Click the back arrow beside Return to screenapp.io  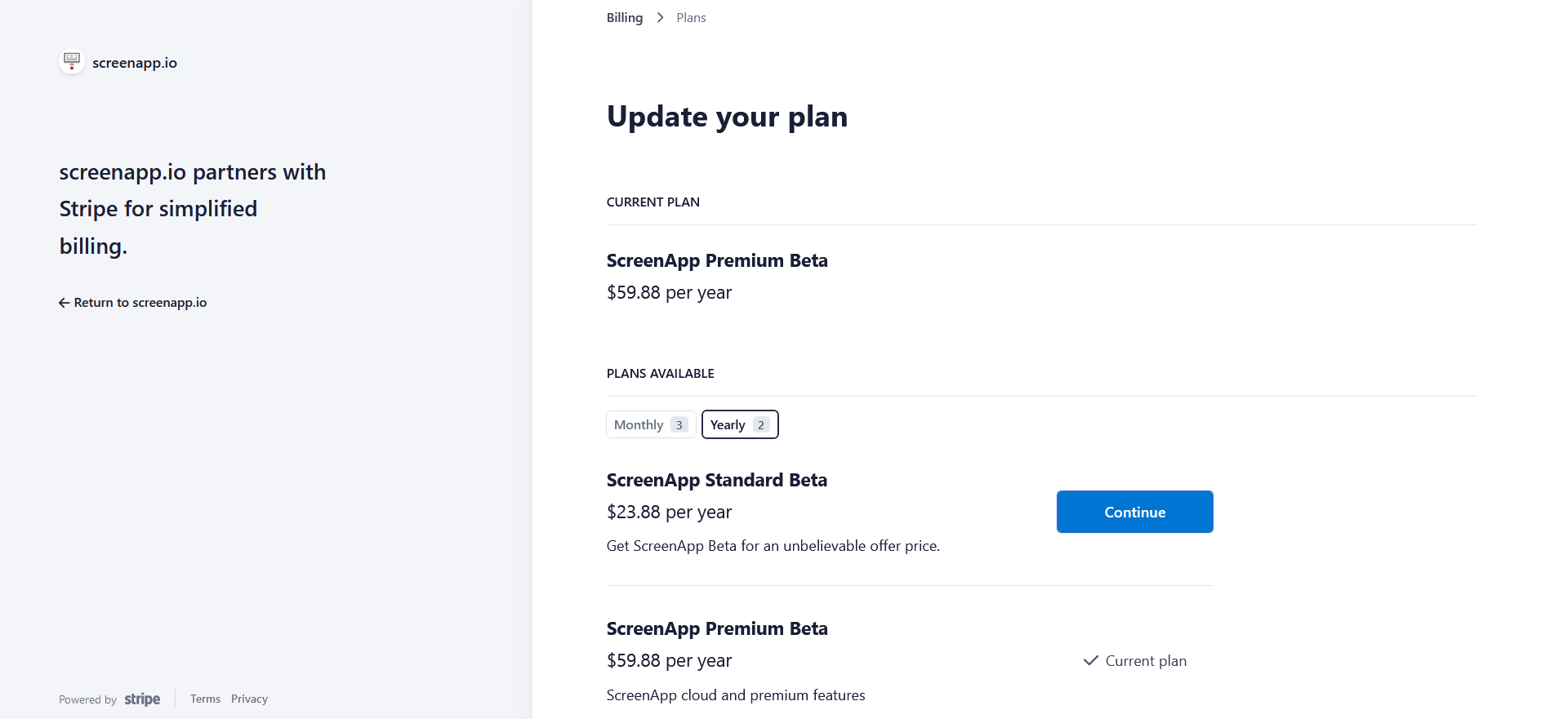64,303
